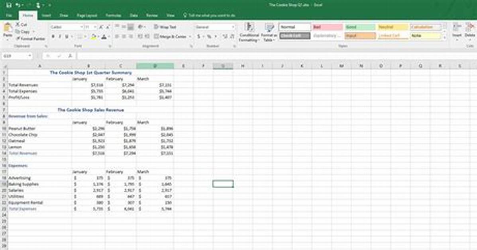Image resolution: width=477 pixels, height=250 pixels.
Task: Choose the Orientation text-angle tool
Action: (141, 27)
